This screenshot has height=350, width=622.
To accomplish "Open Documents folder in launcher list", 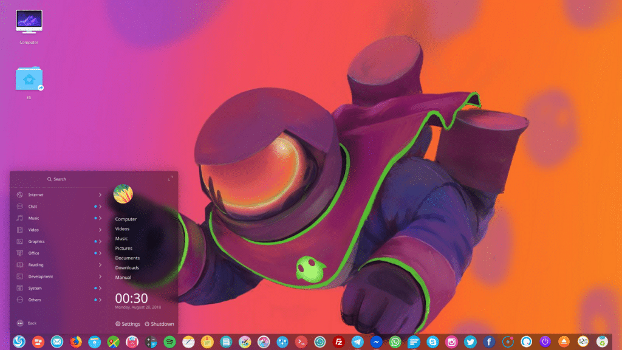I will click(x=128, y=258).
